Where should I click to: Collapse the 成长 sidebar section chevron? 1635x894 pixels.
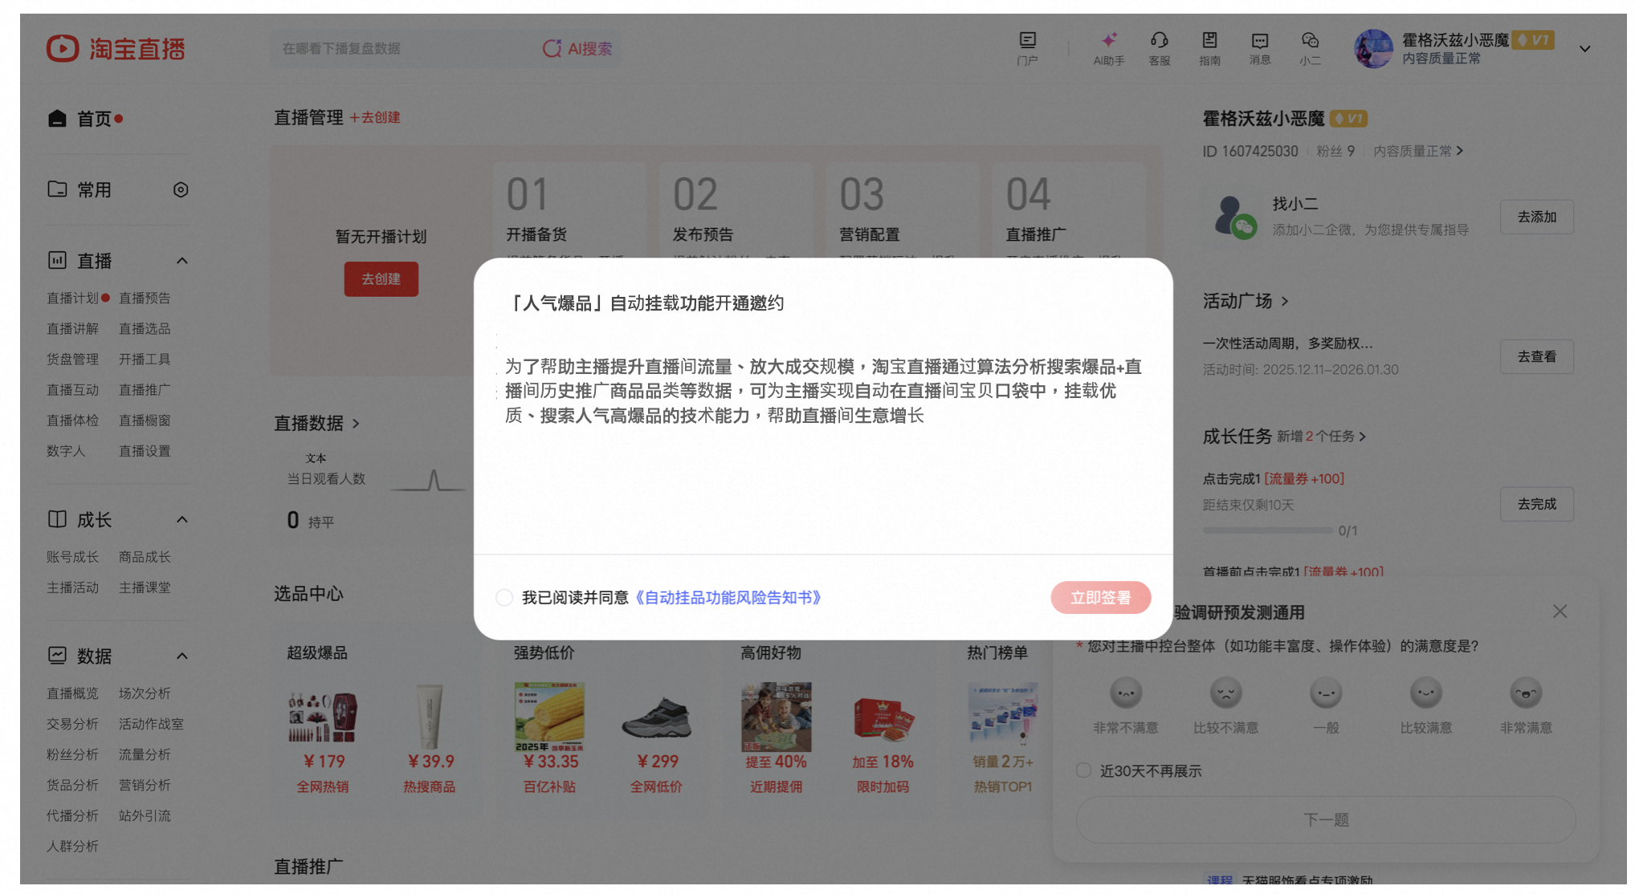point(182,520)
